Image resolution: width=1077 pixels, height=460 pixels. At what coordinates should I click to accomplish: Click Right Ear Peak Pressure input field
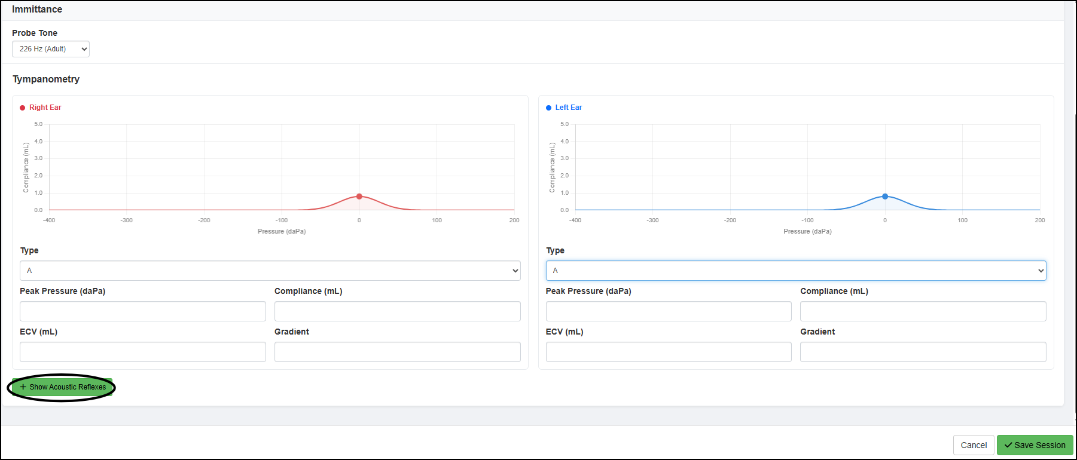click(x=142, y=311)
